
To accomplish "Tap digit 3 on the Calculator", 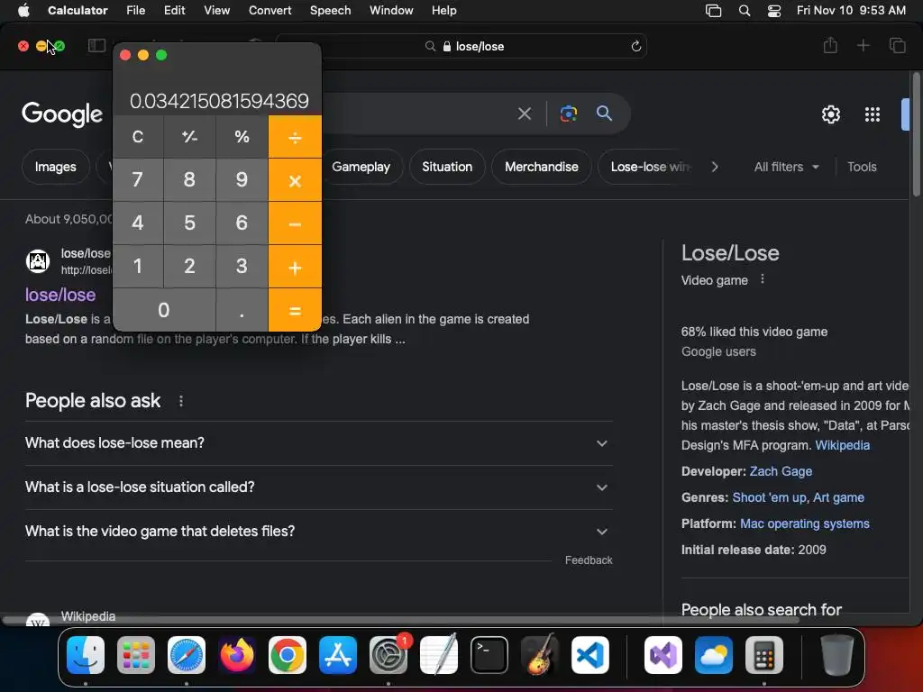I will 242,267.
